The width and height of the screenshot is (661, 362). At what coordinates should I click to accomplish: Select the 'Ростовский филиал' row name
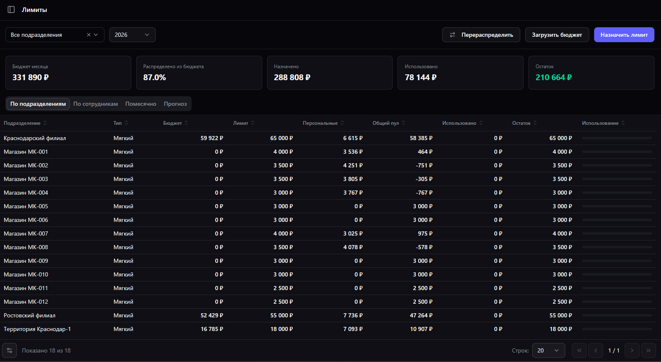(x=30, y=315)
